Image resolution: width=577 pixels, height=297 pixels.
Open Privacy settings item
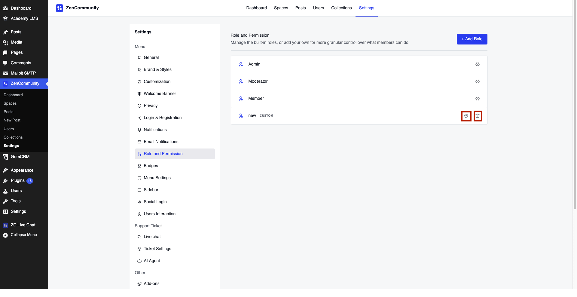pos(175,106)
